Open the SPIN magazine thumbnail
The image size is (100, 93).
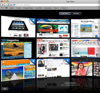tap(53, 48)
